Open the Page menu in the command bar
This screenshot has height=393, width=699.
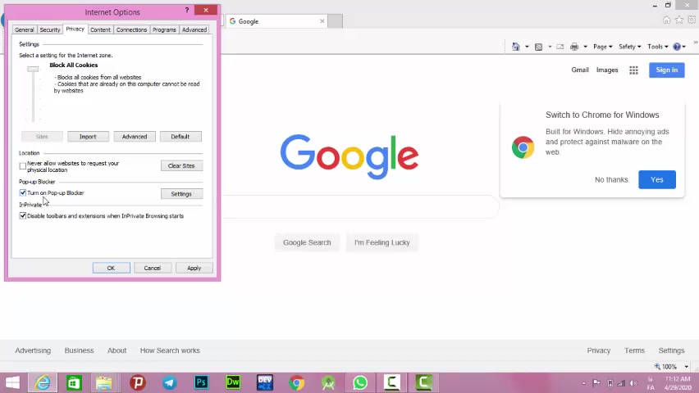(x=603, y=47)
